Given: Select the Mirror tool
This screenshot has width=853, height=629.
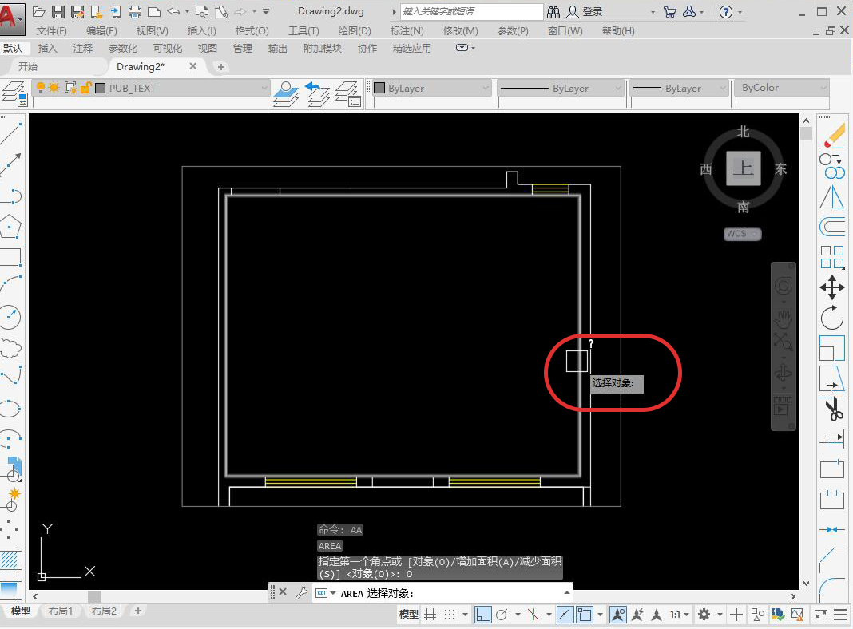Looking at the screenshot, I should (x=832, y=196).
